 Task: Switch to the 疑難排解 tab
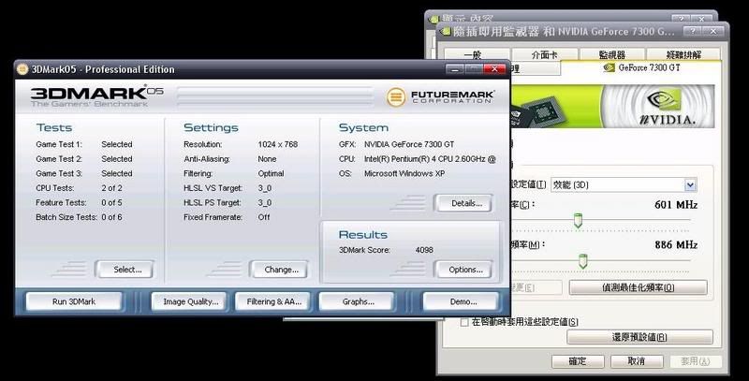point(683,55)
